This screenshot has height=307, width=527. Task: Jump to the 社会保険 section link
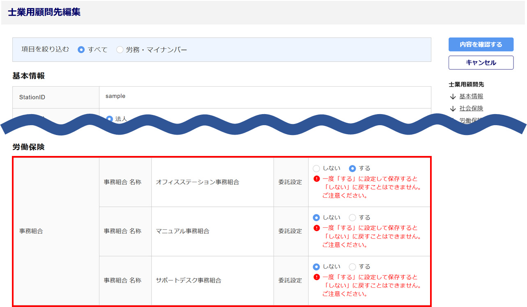(x=471, y=108)
